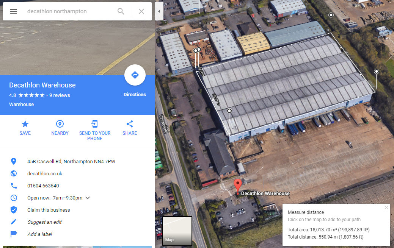This screenshot has width=394, height=248.
Task: Open the hamburger menu in search bar
Action: (14, 11)
